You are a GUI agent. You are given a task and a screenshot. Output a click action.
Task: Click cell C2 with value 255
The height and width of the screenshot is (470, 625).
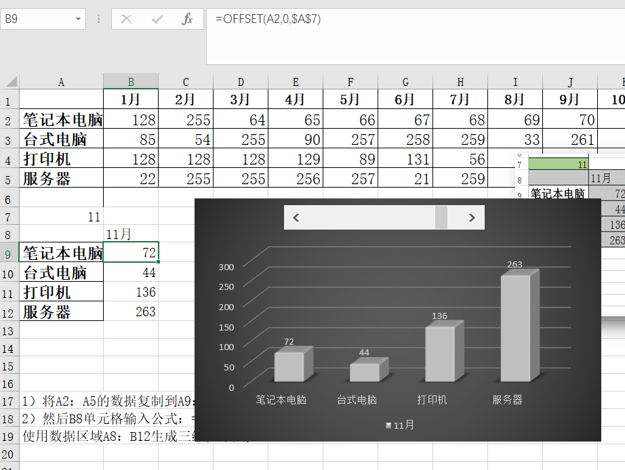[x=186, y=119]
